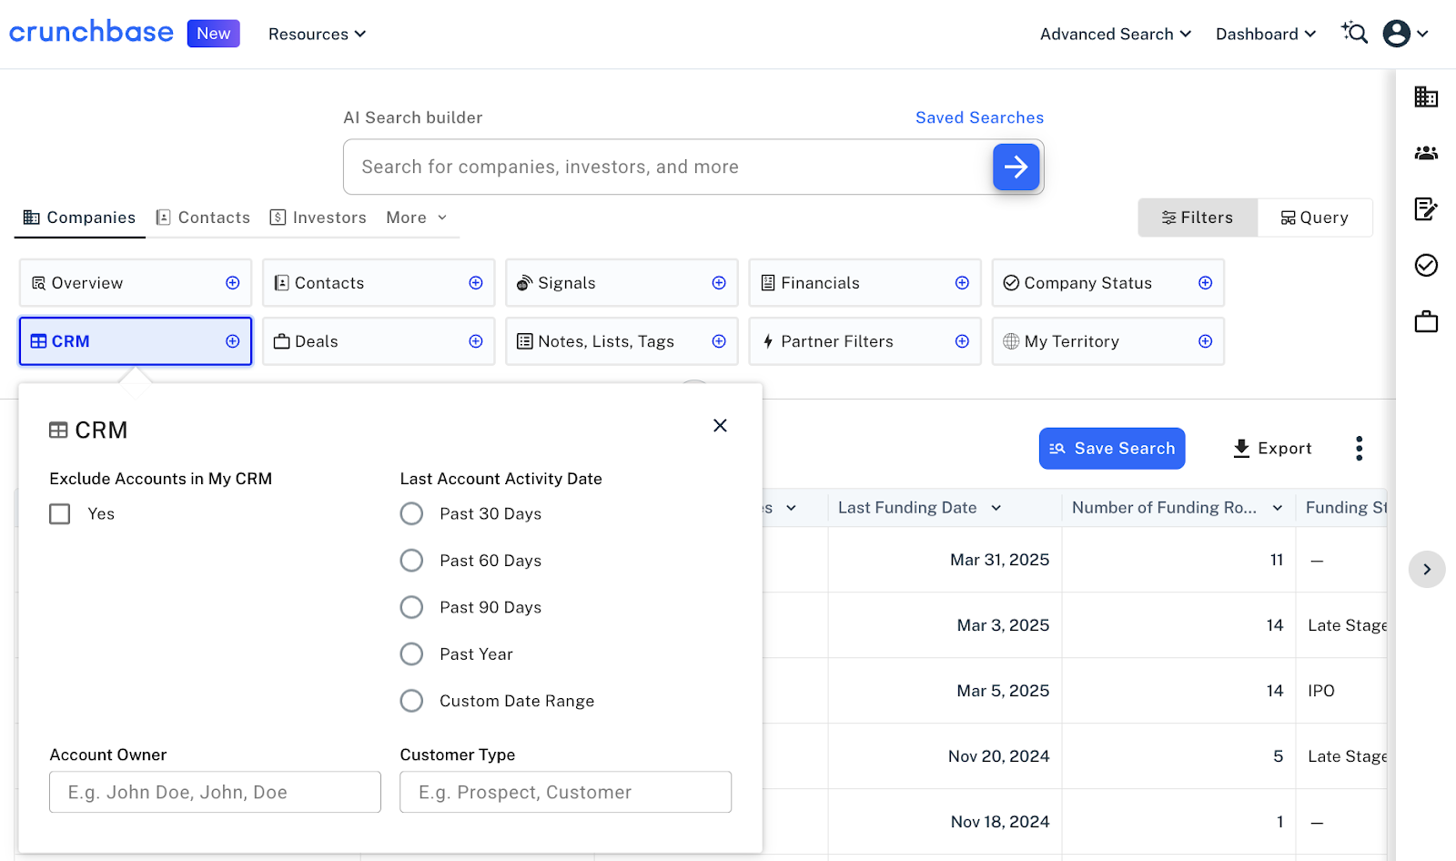
Task: Select Past 90 Days radio option
Action: [x=411, y=607]
